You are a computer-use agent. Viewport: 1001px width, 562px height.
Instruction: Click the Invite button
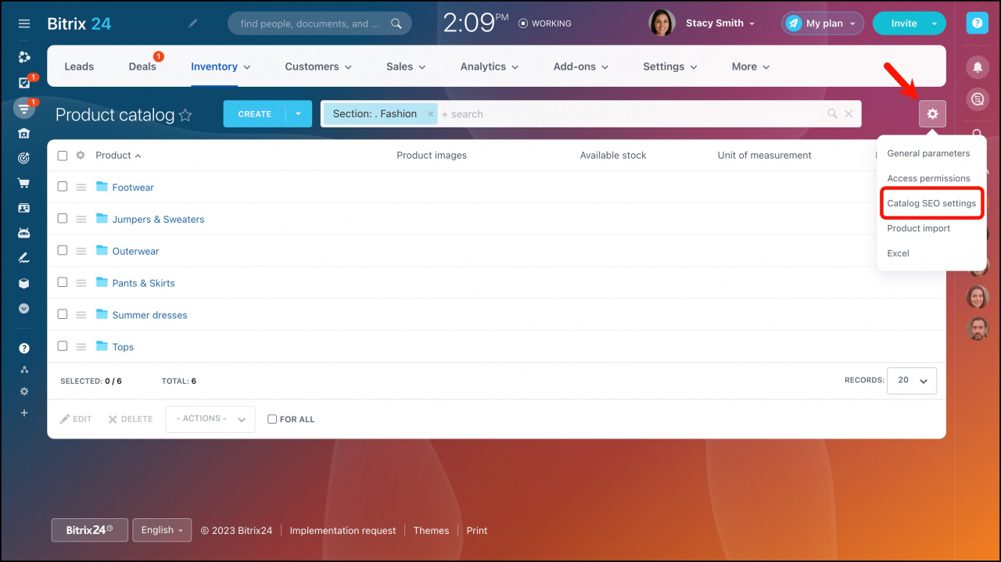903,23
